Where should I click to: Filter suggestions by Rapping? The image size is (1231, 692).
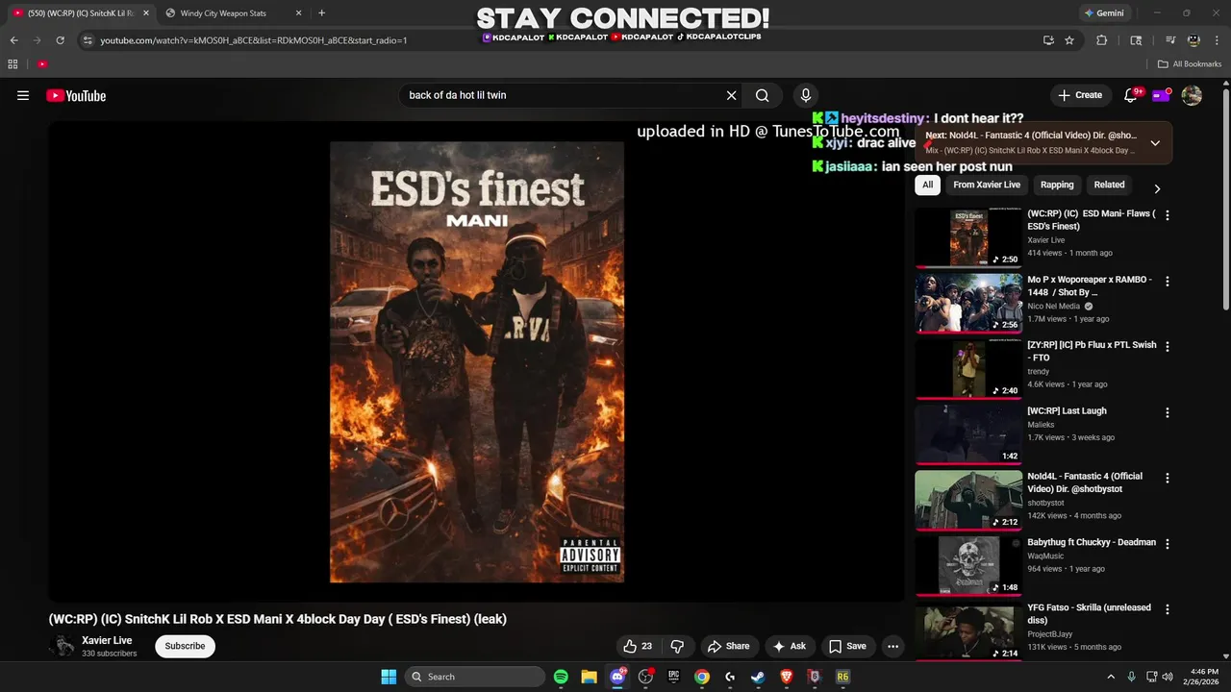pyautogui.click(x=1057, y=185)
